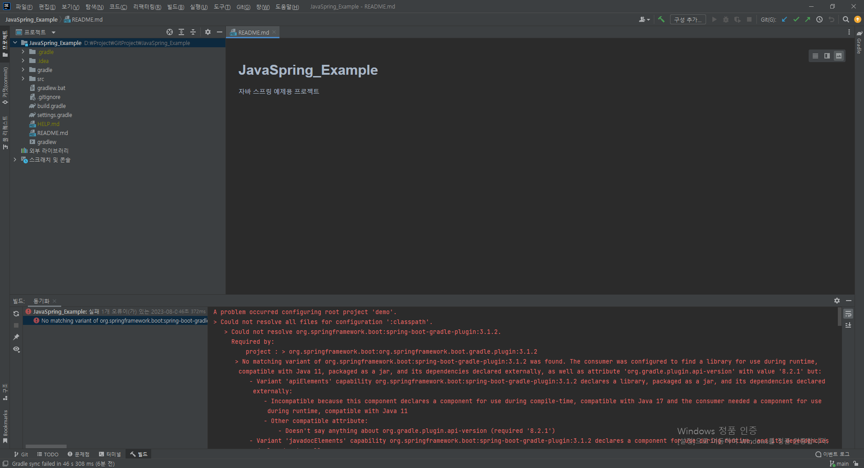The height and width of the screenshot is (468, 864).
Task: Open project panel gear options
Action: (x=207, y=32)
